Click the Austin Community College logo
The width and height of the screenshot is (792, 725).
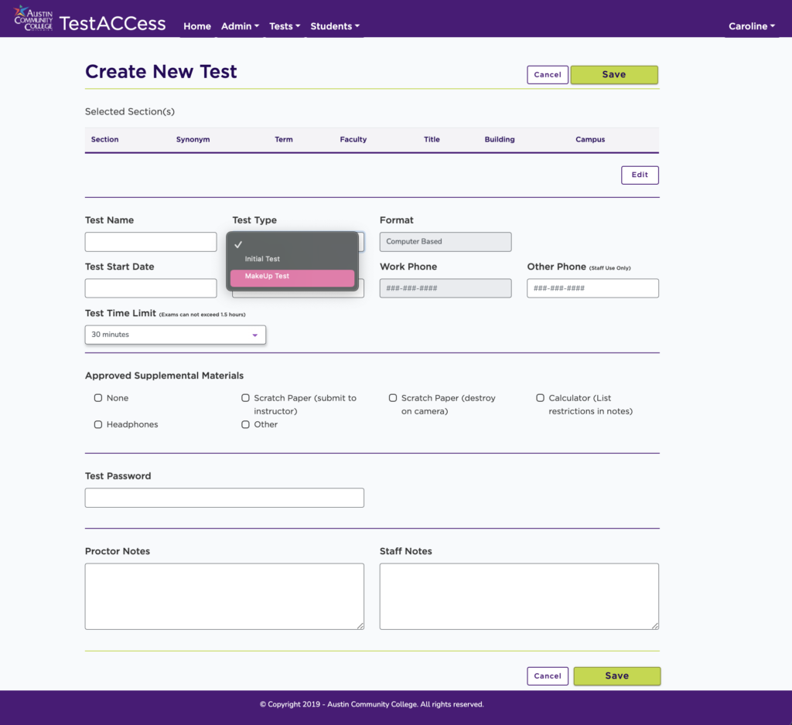(x=32, y=18)
